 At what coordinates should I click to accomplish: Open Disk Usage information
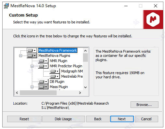63,119
